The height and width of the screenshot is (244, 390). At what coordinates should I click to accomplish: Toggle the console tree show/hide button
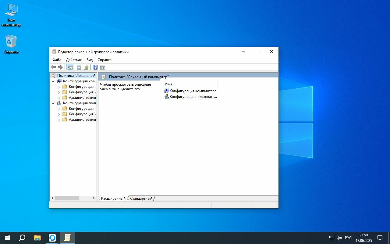70,67
